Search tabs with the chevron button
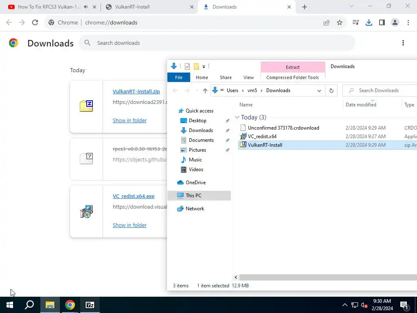 (x=351, y=6)
